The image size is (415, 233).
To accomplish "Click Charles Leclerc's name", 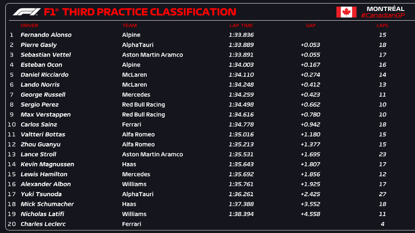I will [x=43, y=224].
